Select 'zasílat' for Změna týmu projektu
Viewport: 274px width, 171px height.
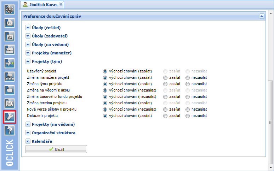click(x=165, y=84)
